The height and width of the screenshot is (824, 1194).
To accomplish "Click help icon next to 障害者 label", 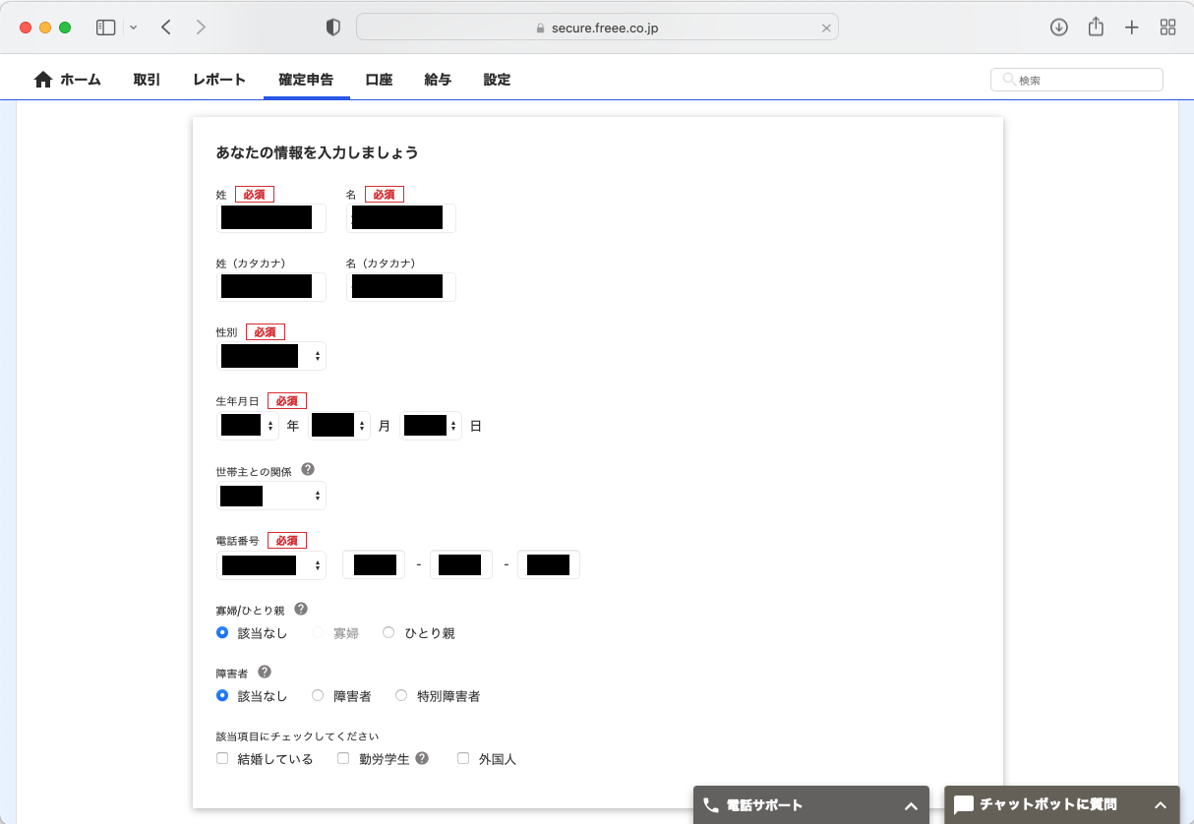I will point(265,672).
